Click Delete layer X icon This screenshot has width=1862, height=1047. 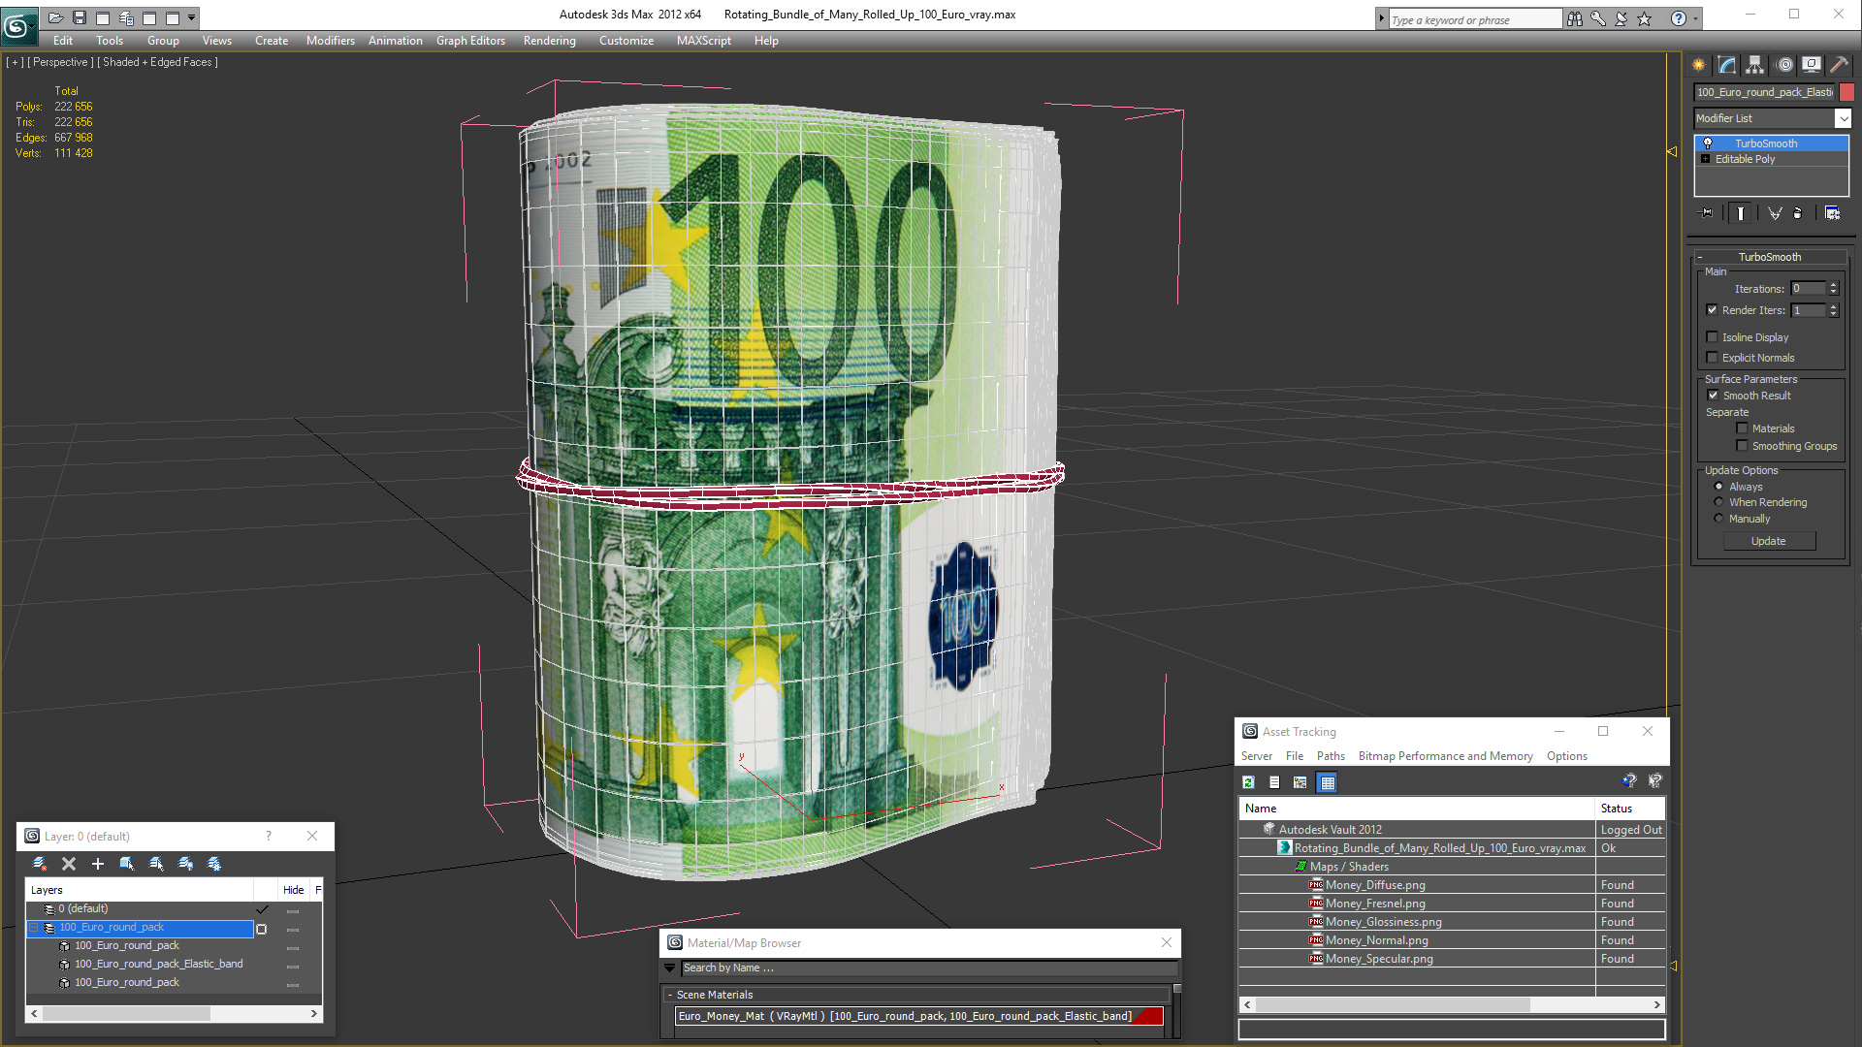pyautogui.click(x=69, y=864)
